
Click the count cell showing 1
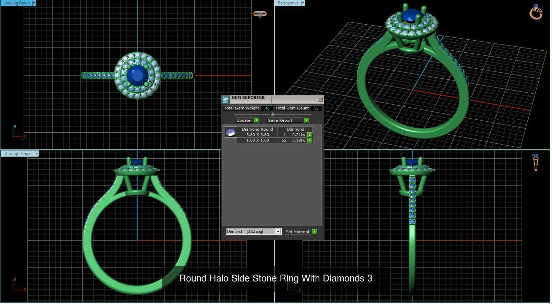click(284, 135)
